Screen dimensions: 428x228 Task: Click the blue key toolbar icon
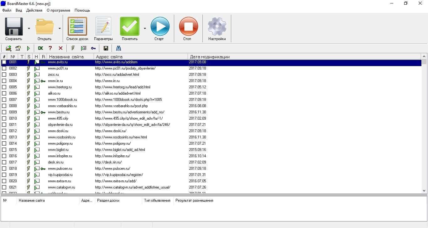pyautogui.click(x=93, y=48)
